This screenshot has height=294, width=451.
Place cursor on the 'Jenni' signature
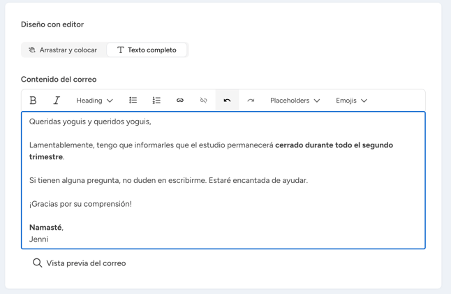pos(38,240)
